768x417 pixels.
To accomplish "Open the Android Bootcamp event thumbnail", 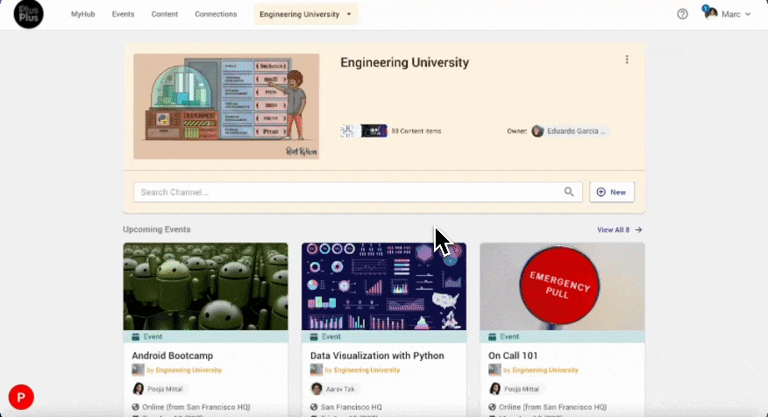I will 206,286.
